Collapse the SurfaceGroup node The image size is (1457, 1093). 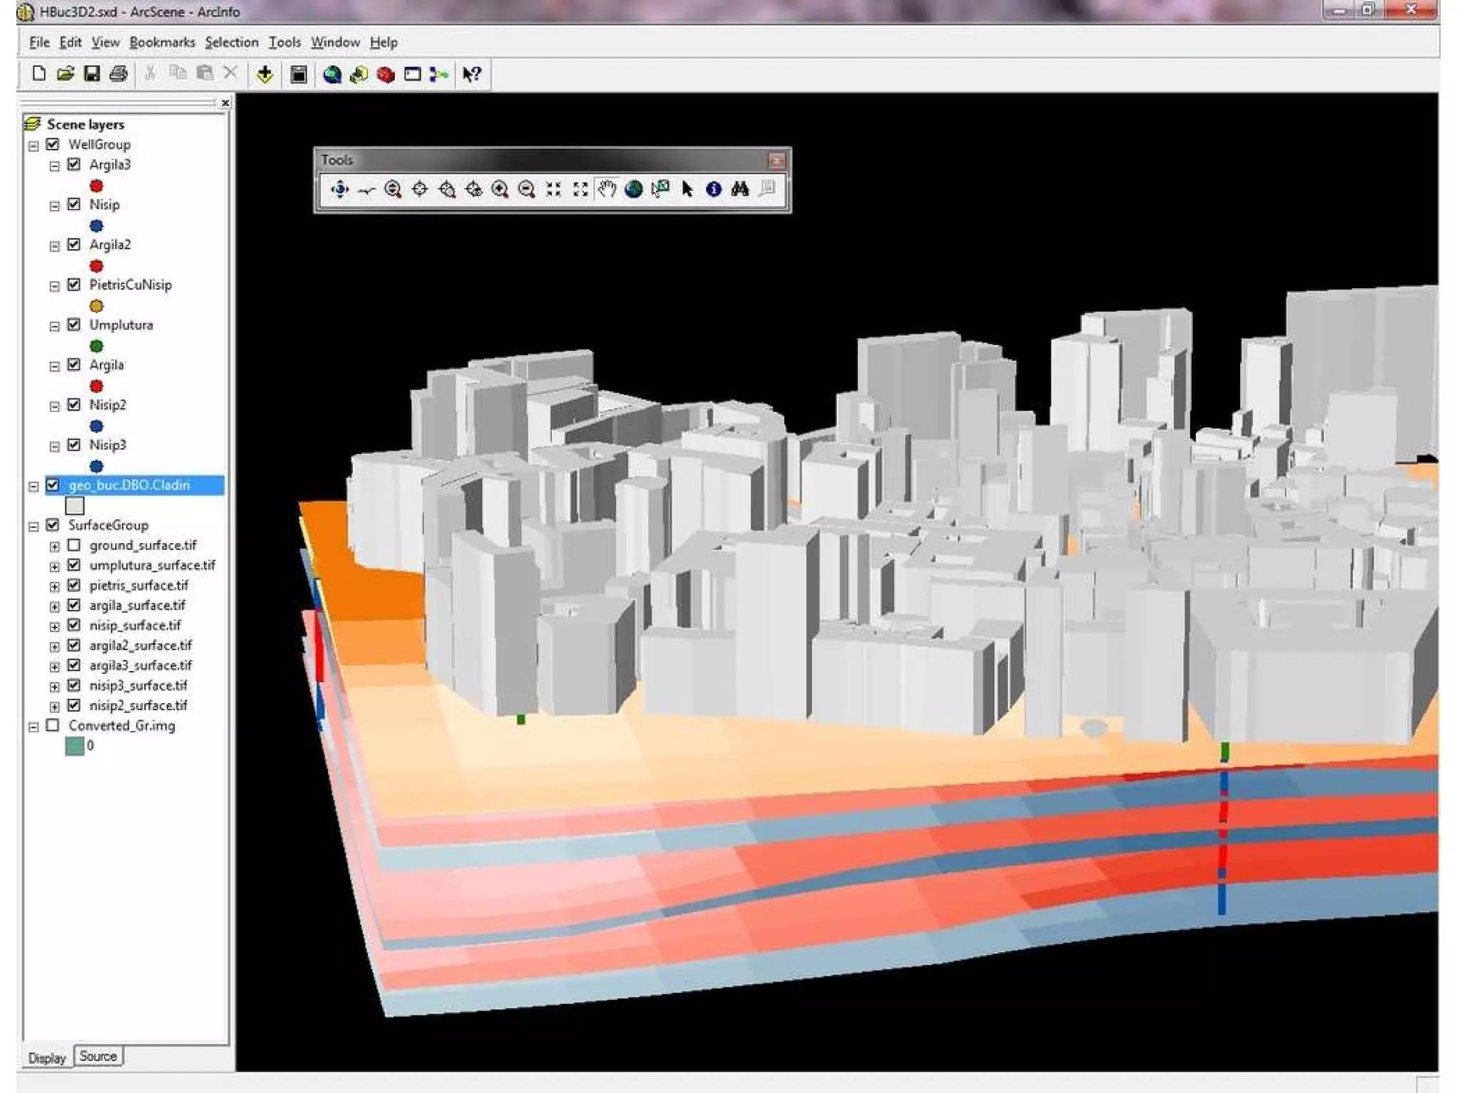pos(33,526)
